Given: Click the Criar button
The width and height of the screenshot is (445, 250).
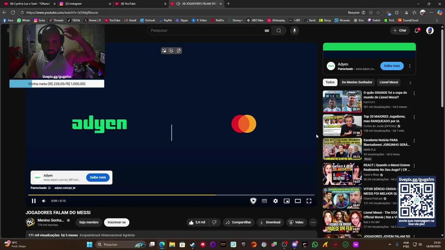Looking at the screenshot, I should click(x=399, y=31).
